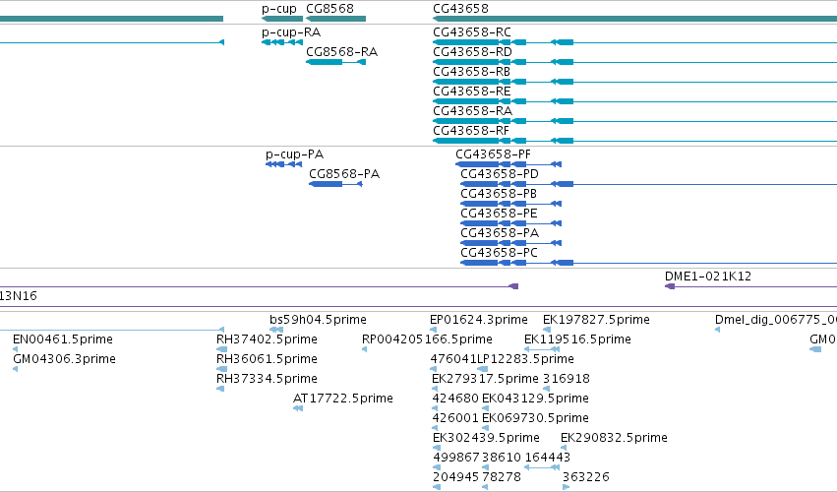The height and width of the screenshot is (492, 837).
Task: Click the RH37402.5prime feature
Action: (x=267, y=339)
